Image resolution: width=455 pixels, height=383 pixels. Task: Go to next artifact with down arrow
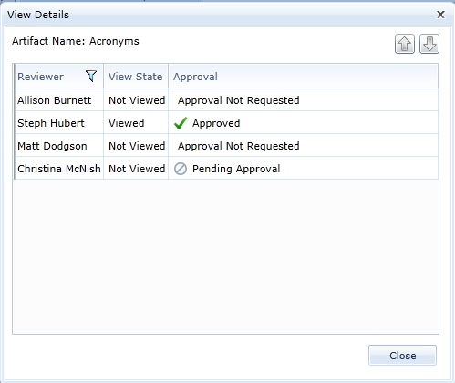coord(429,44)
